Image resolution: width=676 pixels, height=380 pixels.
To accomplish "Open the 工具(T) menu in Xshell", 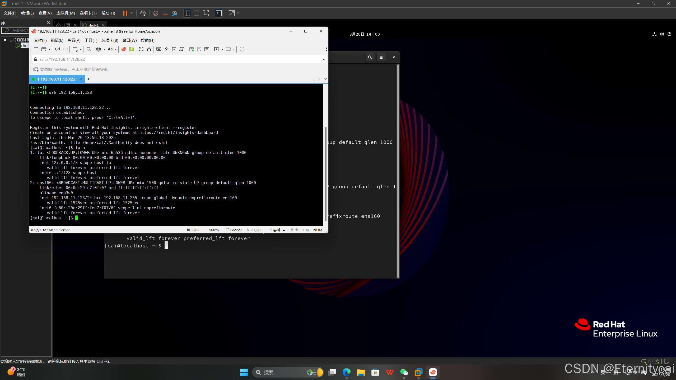I will pyautogui.click(x=91, y=40).
